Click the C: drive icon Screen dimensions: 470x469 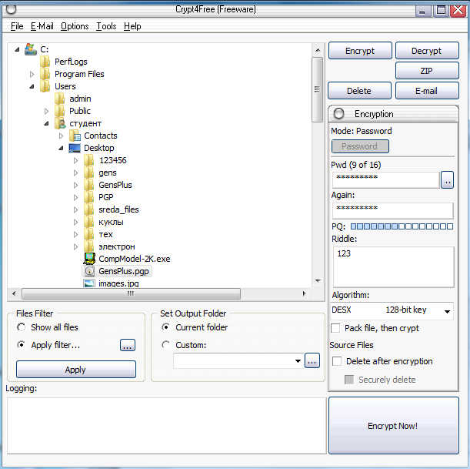31,49
